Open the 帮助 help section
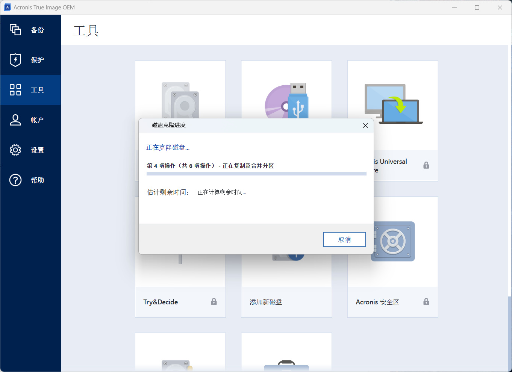 point(30,180)
